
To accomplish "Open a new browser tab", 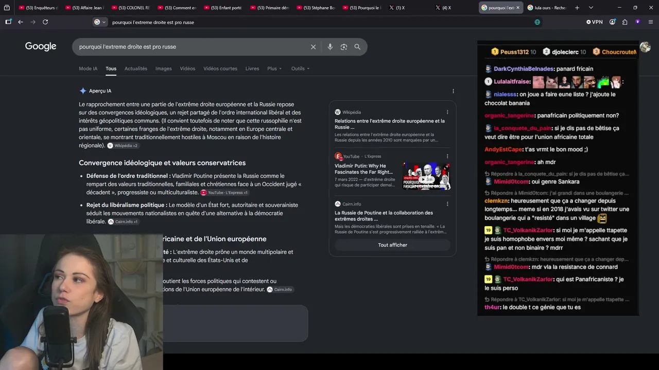I will pyautogui.click(x=577, y=8).
